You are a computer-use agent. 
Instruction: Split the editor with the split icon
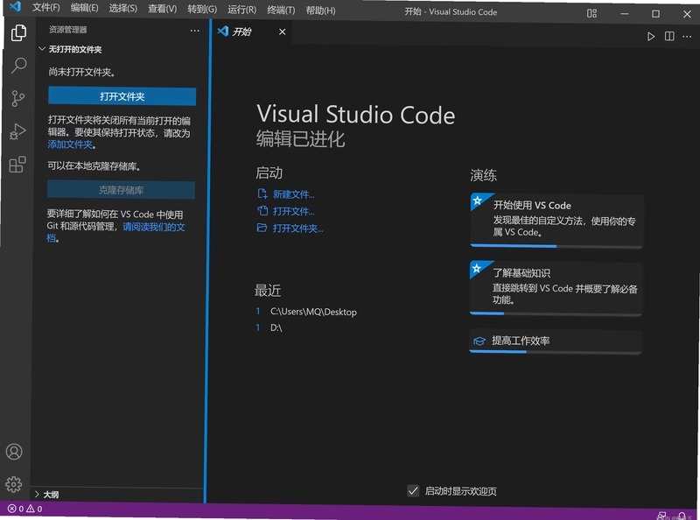click(x=669, y=36)
